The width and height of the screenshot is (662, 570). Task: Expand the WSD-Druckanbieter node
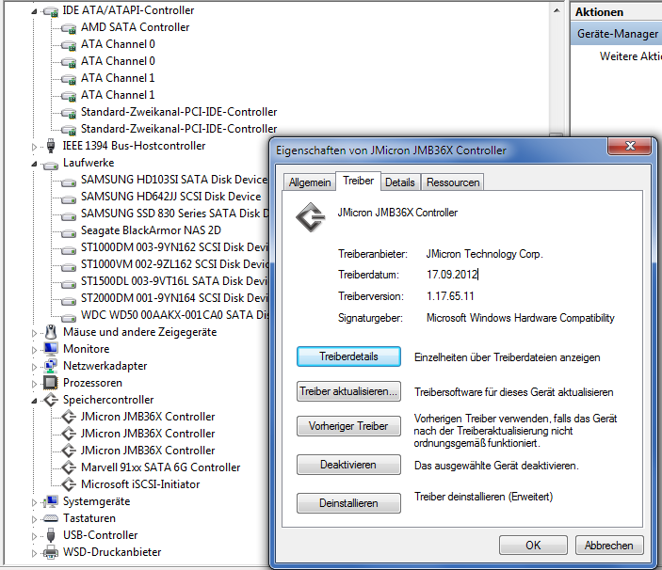34,553
